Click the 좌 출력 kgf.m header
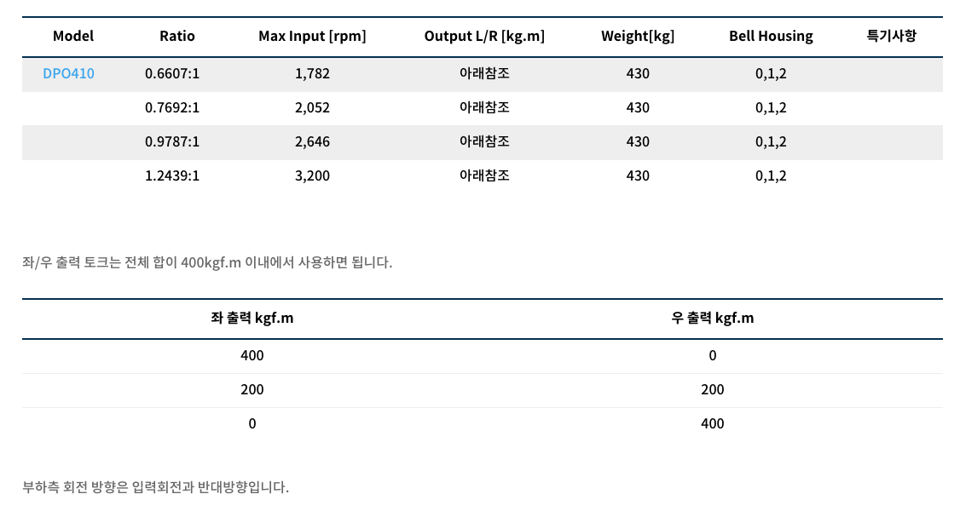This screenshot has width=960, height=517. tap(252, 319)
